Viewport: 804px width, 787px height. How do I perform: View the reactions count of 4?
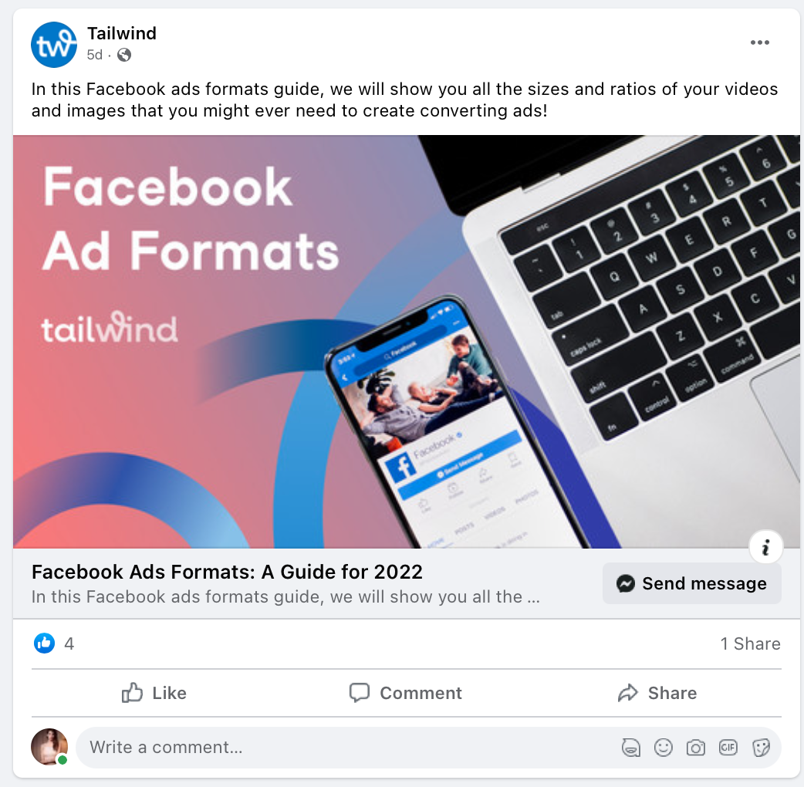coord(69,644)
